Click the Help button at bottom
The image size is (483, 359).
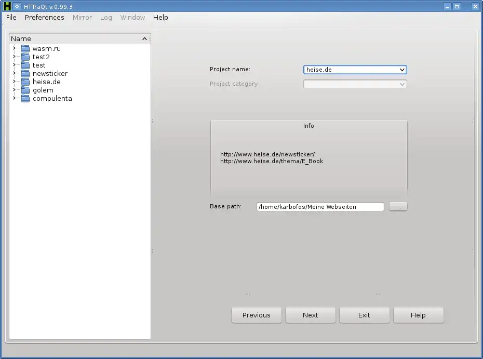pos(418,315)
